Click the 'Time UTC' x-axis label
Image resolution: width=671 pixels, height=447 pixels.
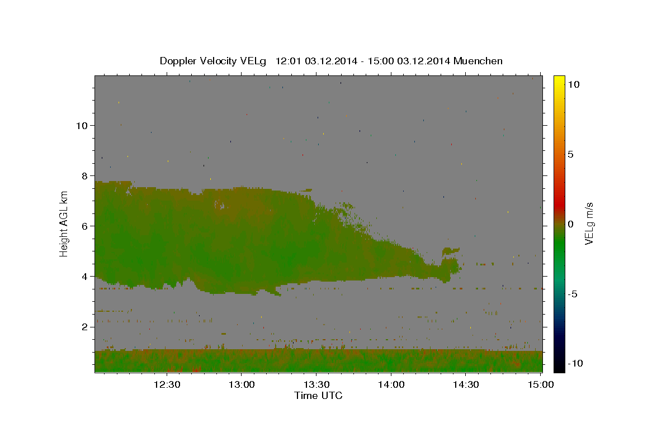[318, 396]
